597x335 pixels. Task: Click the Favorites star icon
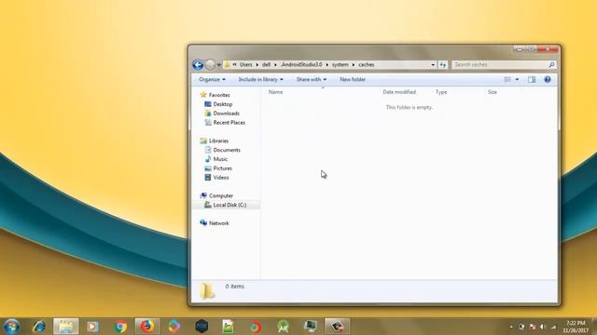click(203, 95)
